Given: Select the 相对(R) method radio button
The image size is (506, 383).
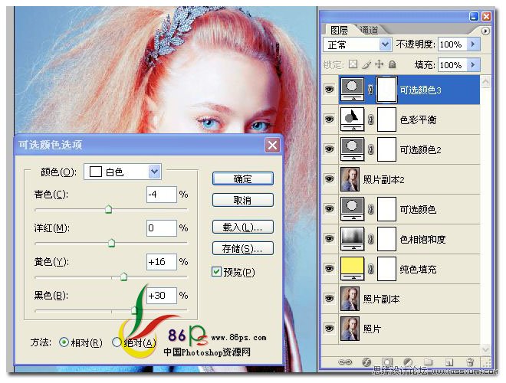Looking at the screenshot, I should pyautogui.click(x=64, y=342).
